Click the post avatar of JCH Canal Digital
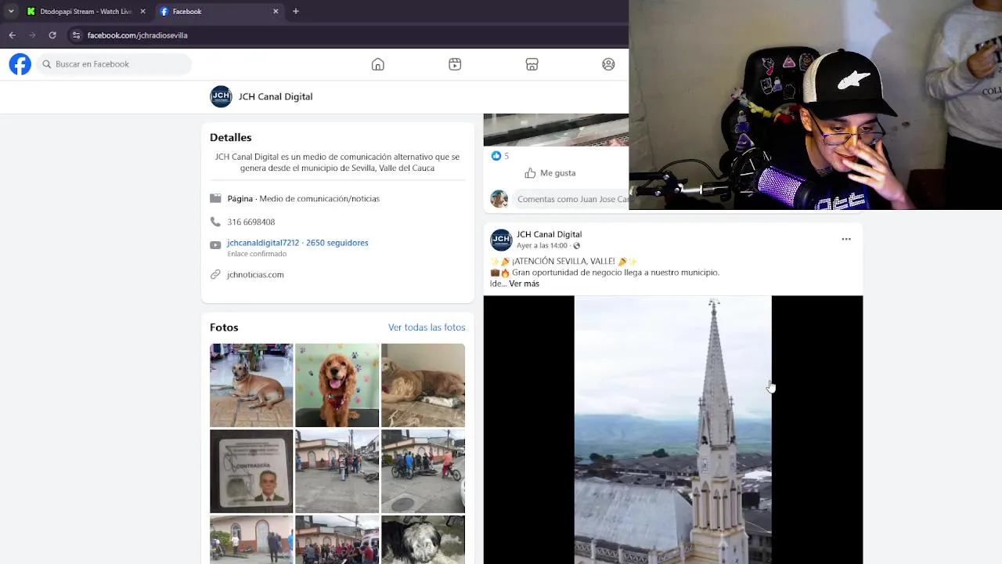The height and width of the screenshot is (564, 1002). 501,240
